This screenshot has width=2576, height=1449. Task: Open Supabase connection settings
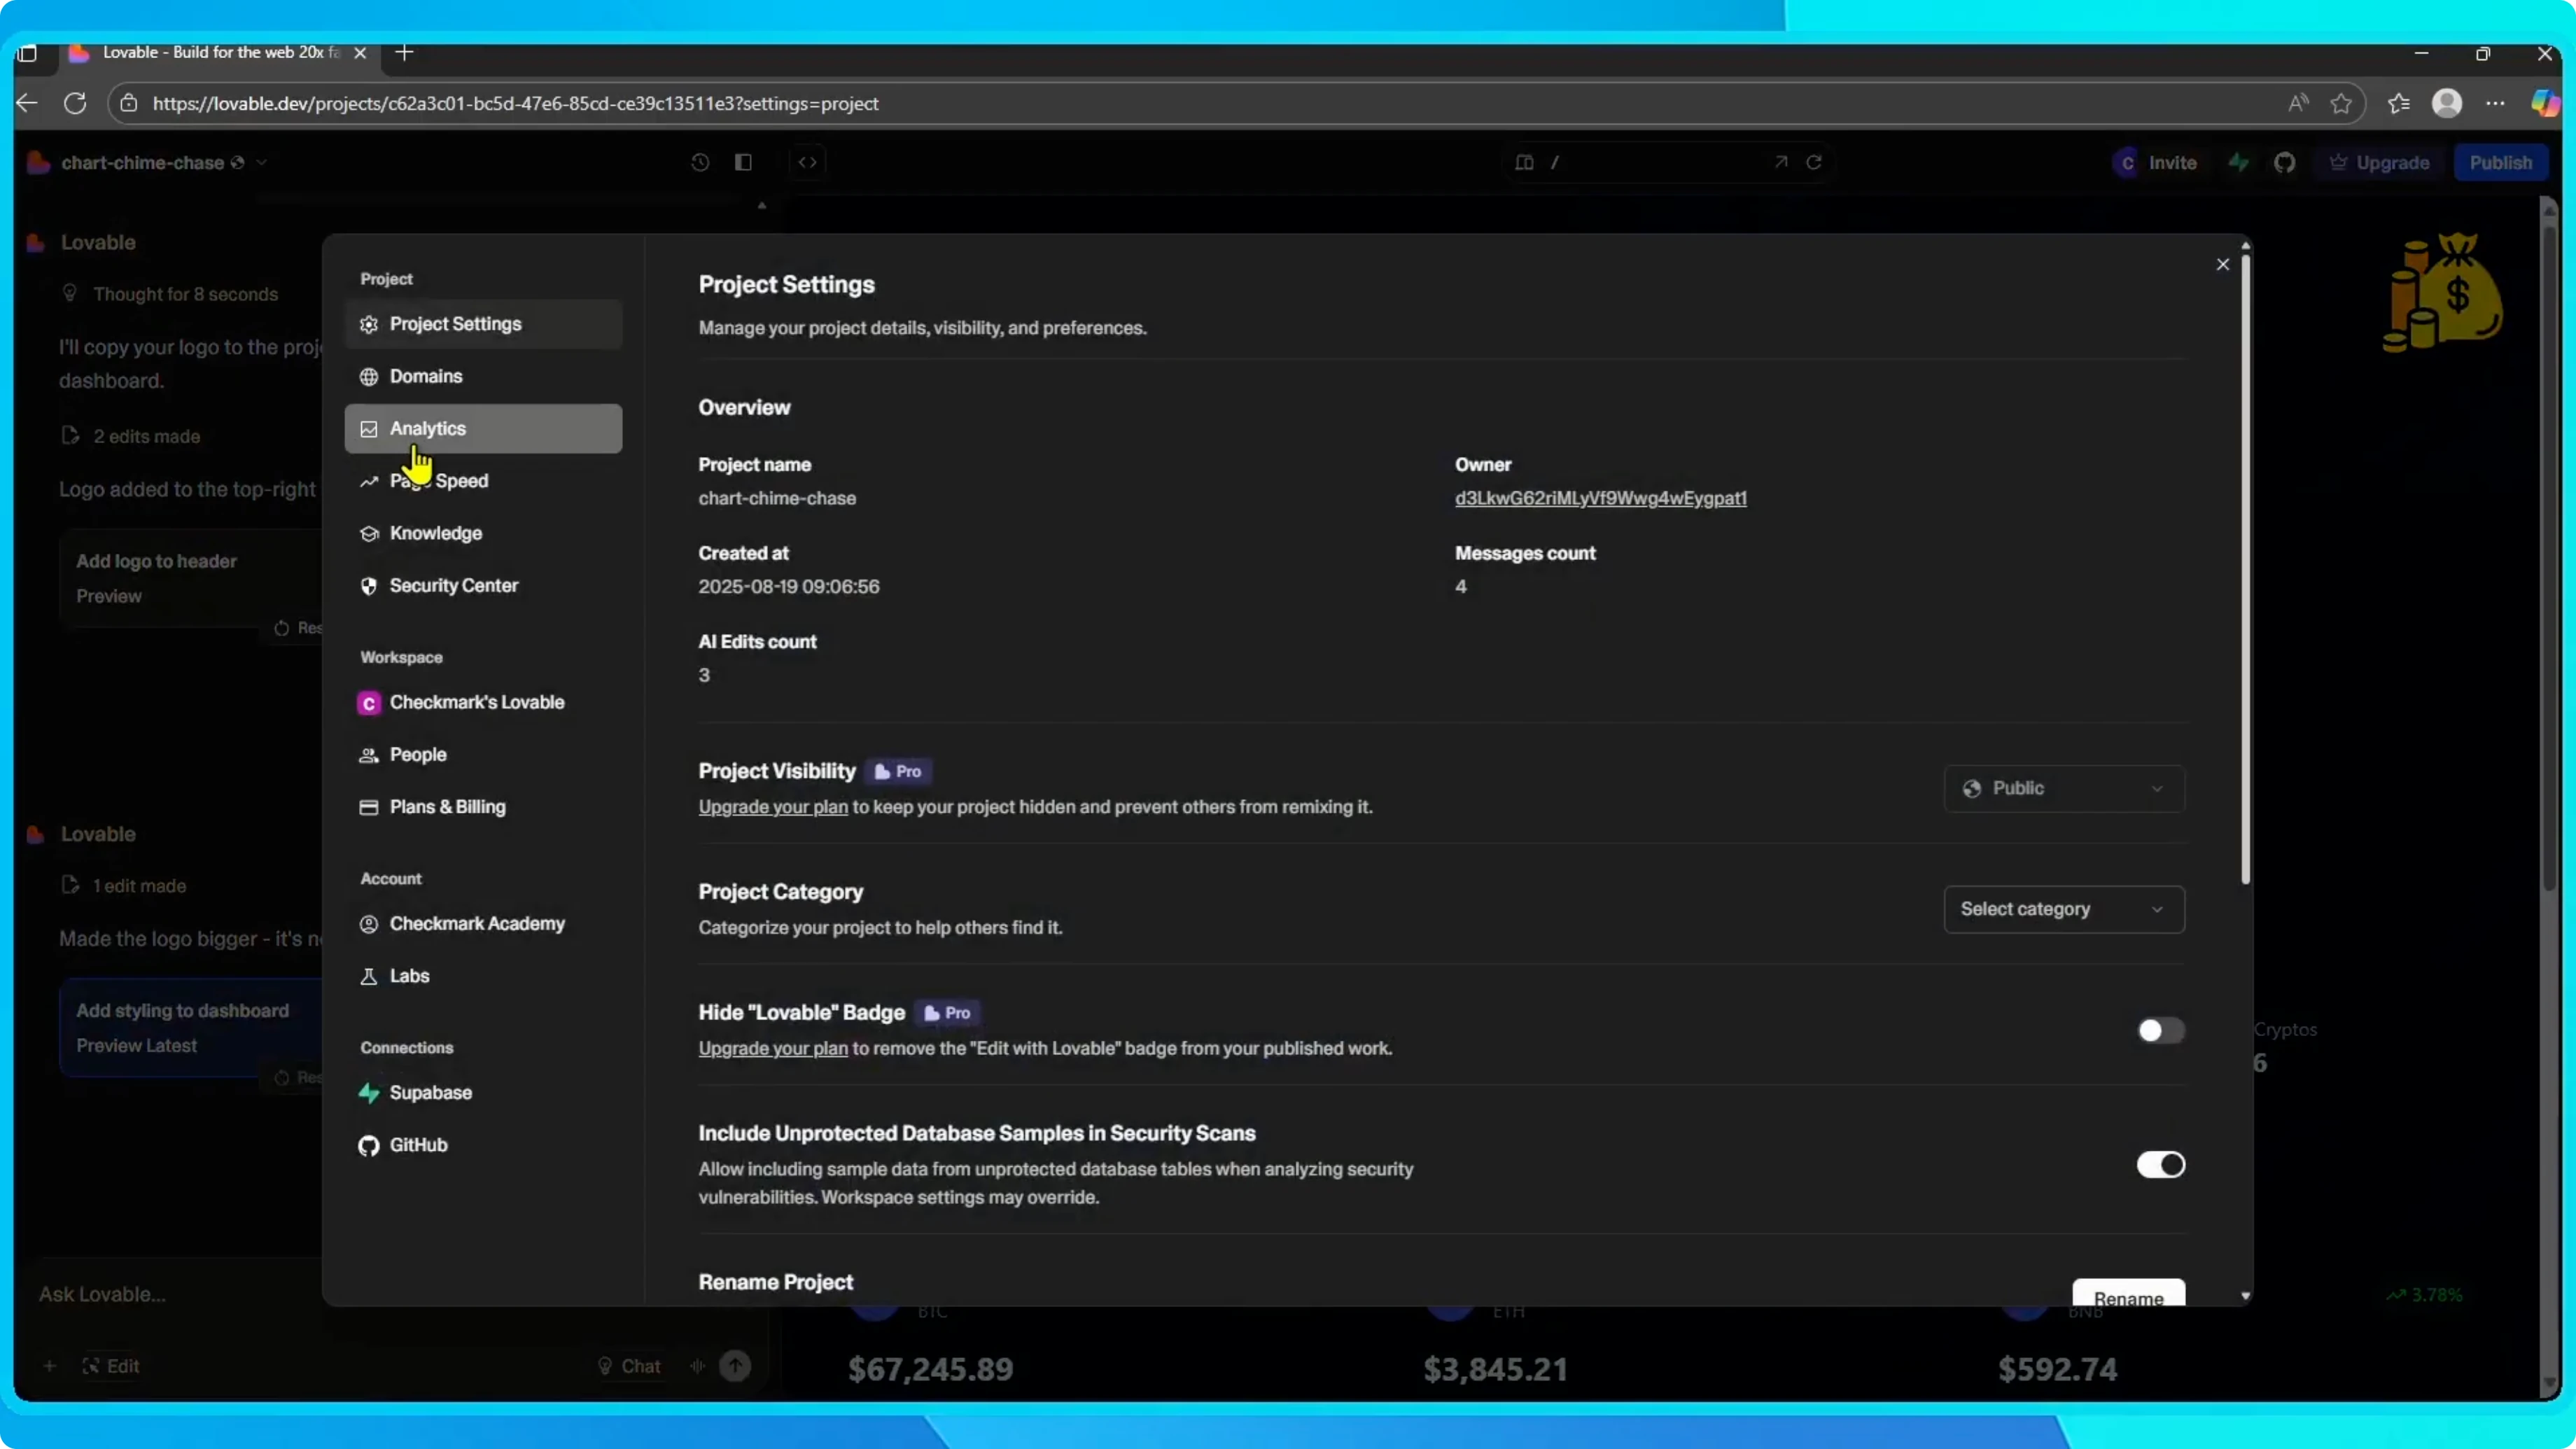tap(483, 1092)
